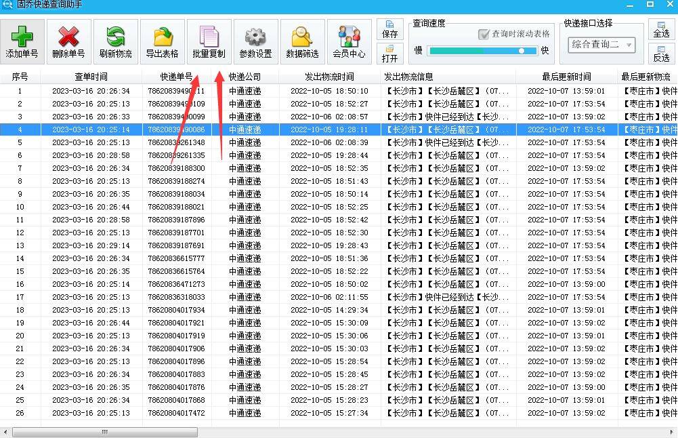Click horizontal scrollbar thumb at bottom
678x438 pixels.
(x=104, y=432)
